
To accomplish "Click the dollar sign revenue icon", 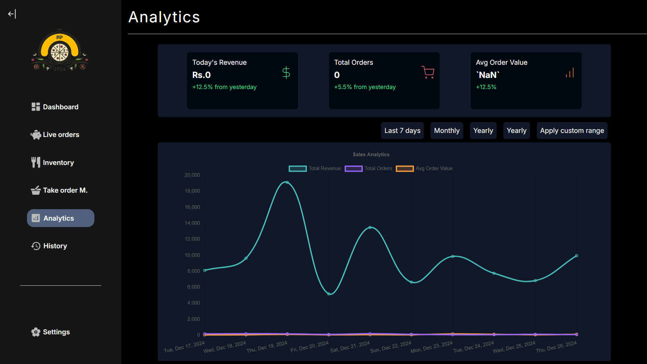I will click(286, 73).
